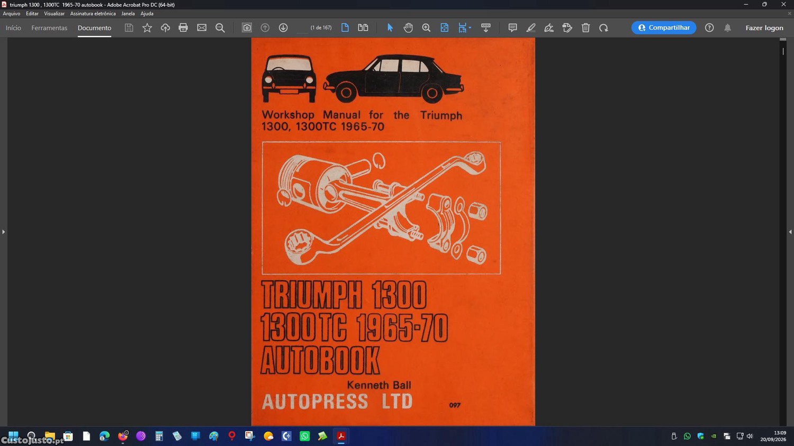Screen dimensions: 794x446
Task: Activate the arrow selection tool
Action: 390,28
